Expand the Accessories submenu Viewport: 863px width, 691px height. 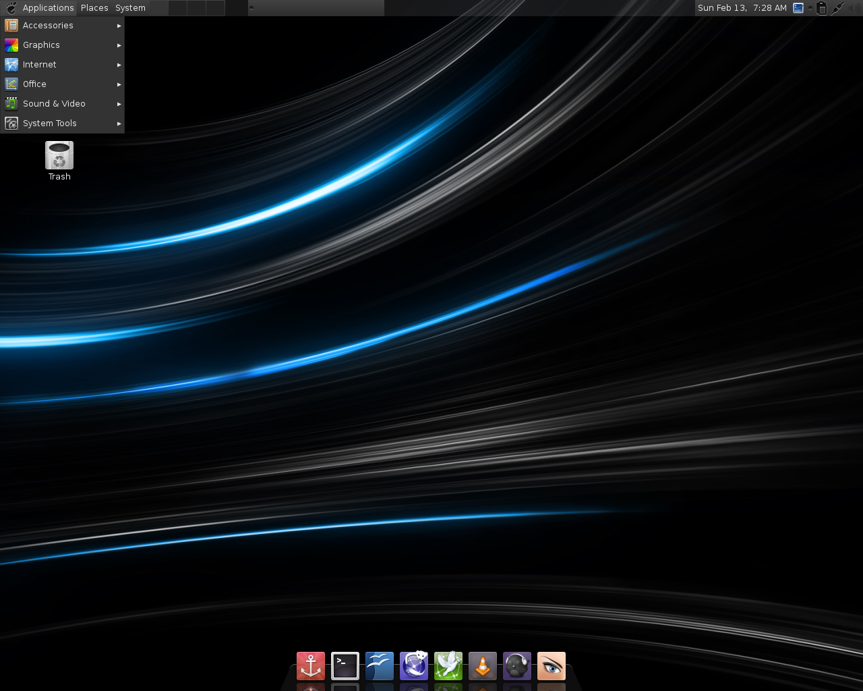click(x=62, y=26)
